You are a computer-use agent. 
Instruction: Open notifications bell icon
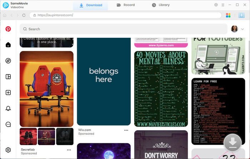click(8, 108)
